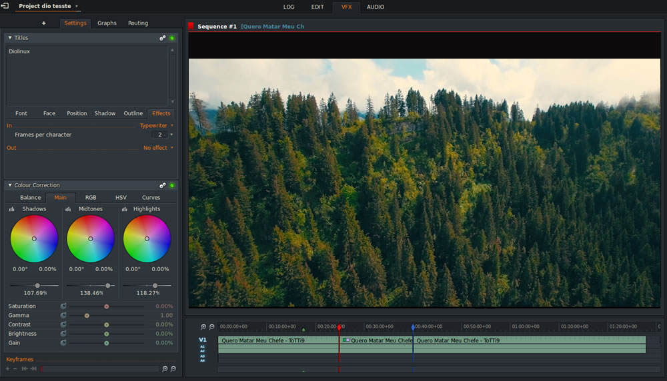Click the V1 video track label
Screen dimensions: 667x381
pyautogui.click(x=202, y=340)
